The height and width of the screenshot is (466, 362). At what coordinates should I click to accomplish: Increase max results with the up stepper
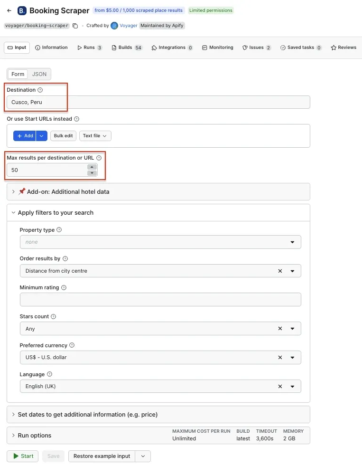[92, 167]
